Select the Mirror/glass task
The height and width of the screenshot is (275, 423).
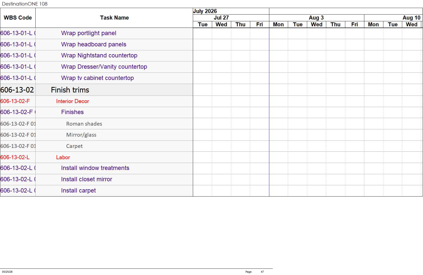click(x=81, y=135)
